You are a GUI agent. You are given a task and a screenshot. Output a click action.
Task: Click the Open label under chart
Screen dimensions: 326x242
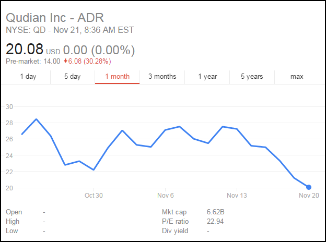(x=14, y=213)
